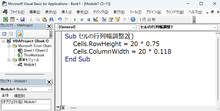This screenshot has width=220, height=111.
Task: Close the プロパティ - Module1 panel
Action: (x=49, y=82)
